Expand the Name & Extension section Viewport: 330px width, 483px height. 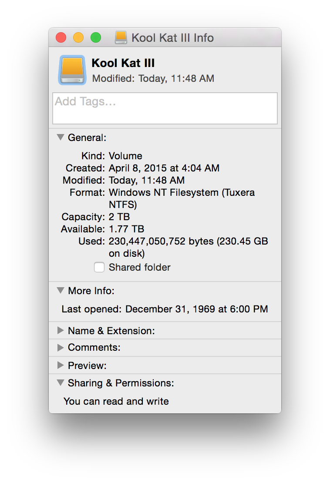point(61,331)
